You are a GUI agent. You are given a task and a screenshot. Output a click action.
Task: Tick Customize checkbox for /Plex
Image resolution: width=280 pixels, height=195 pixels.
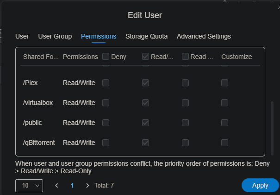click(x=225, y=83)
